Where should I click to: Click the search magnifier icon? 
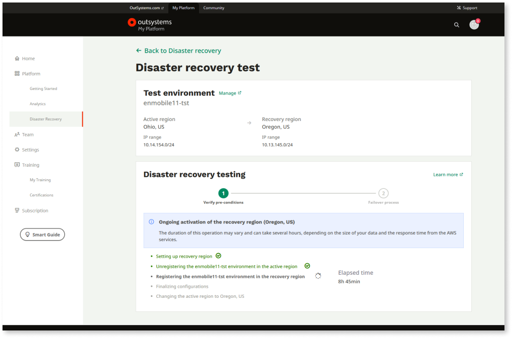(456, 25)
